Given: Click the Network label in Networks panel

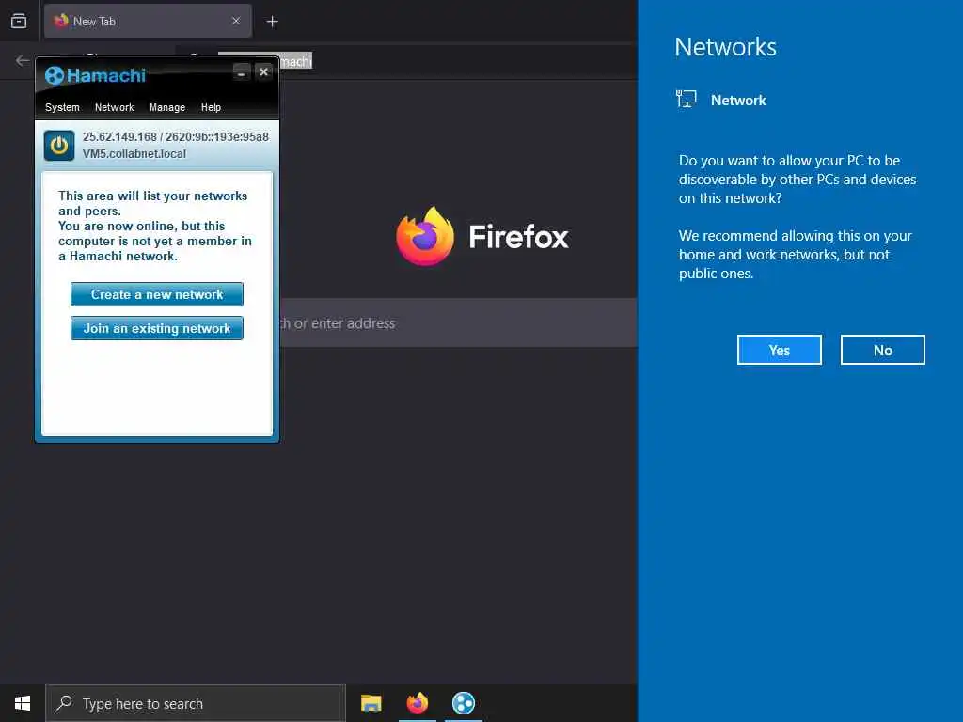Looking at the screenshot, I should [x=738, y=100].
